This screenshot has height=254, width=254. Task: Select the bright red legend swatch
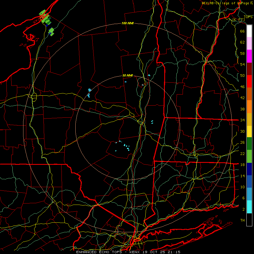tap(249, 81)
